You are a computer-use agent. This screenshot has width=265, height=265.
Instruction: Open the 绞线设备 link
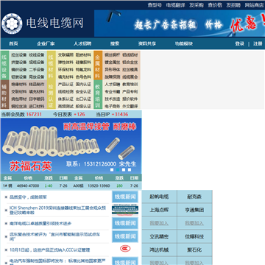(x=37, y=54)
